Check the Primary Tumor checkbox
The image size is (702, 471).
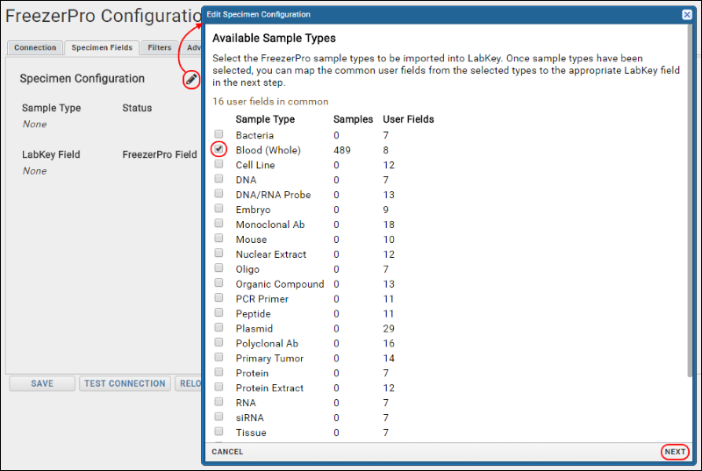218,357
